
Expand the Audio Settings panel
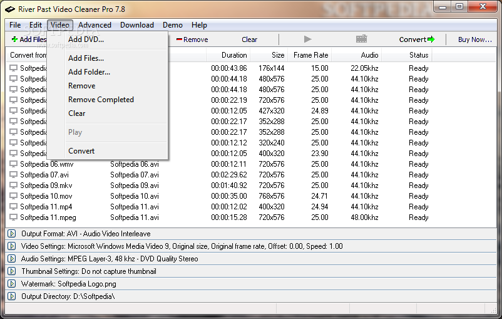click(x=12, y=259)
